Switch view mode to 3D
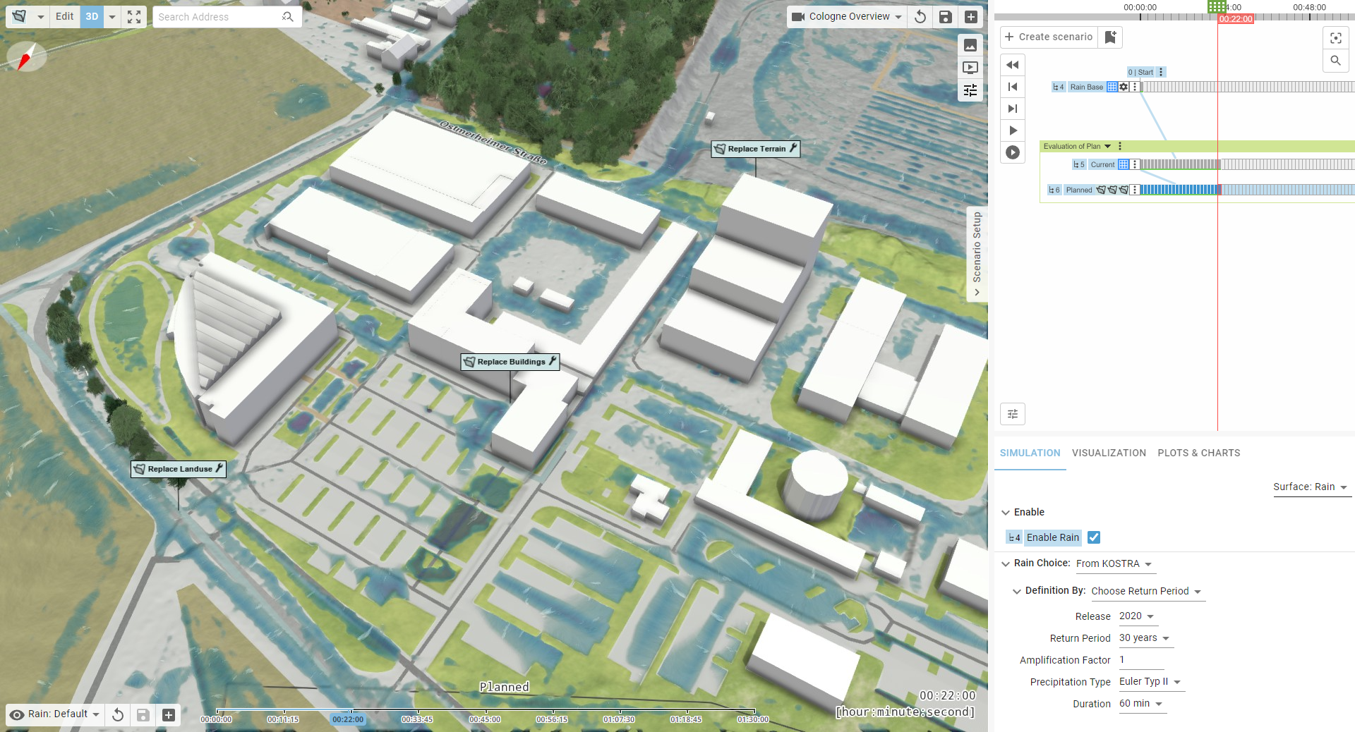 [92, 17]
